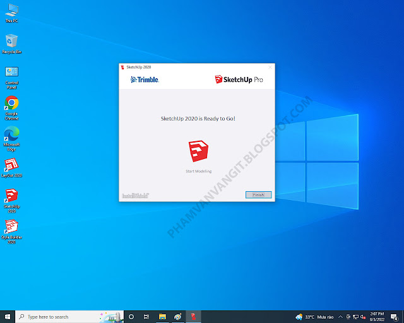
Task: Select the SketchUp 2020 desktop shortcut
Action: 11,201
